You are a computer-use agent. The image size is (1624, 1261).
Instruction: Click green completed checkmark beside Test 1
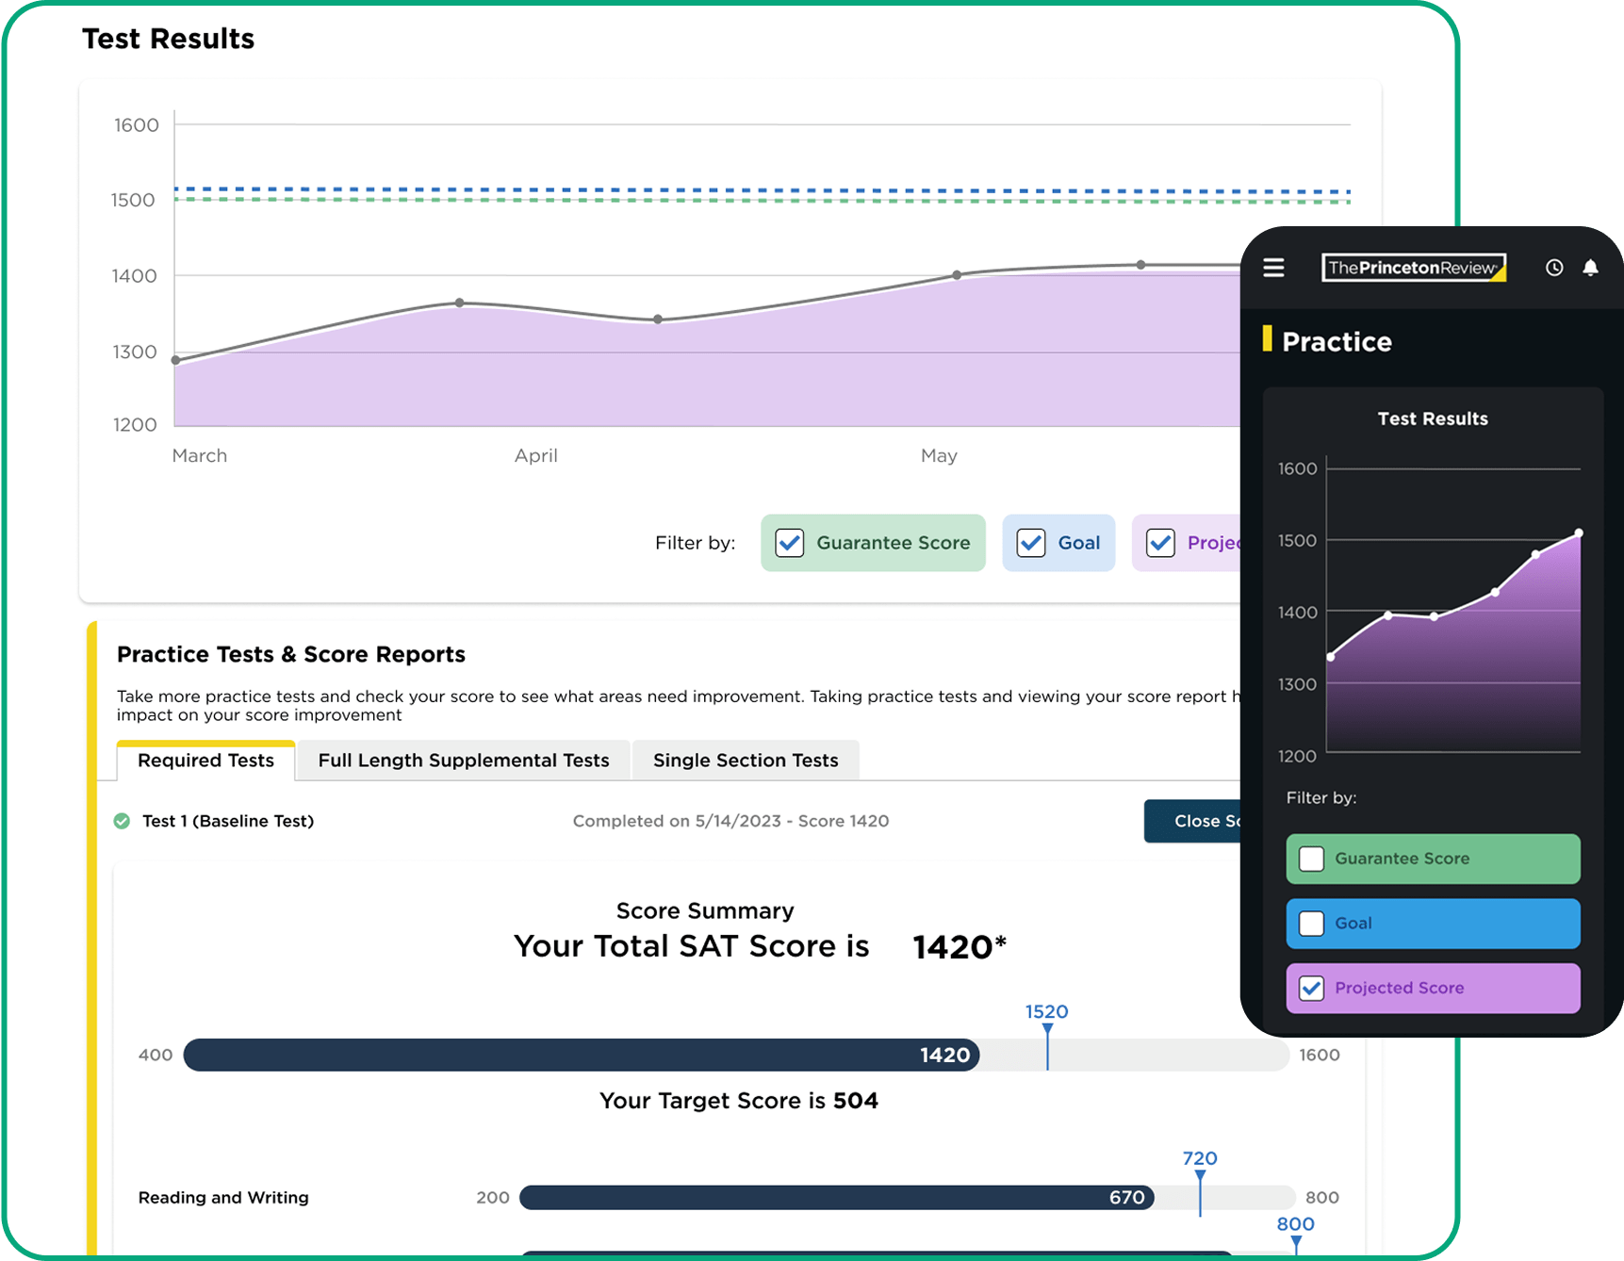pos(122,821)
